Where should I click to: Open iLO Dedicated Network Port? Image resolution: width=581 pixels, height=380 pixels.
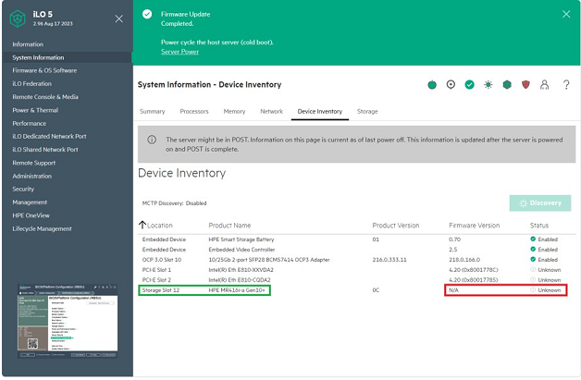tap(49, 136)
